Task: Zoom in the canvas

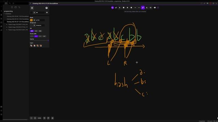Action: (35, 118)
